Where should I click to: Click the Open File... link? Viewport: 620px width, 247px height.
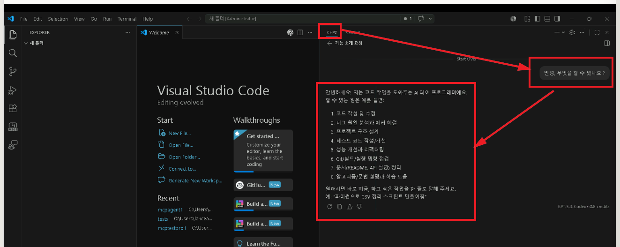pyautogui.click(x=181, y=145)
